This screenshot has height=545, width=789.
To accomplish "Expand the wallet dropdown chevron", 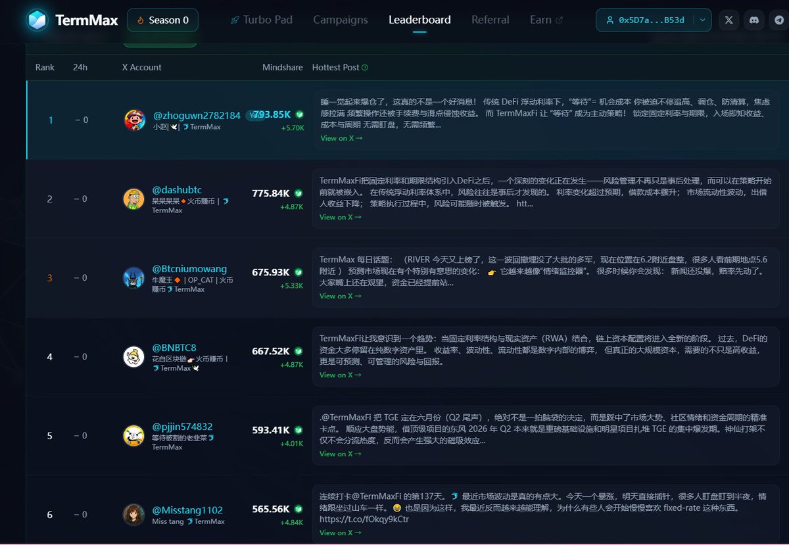I will click(x=703, y=20).
